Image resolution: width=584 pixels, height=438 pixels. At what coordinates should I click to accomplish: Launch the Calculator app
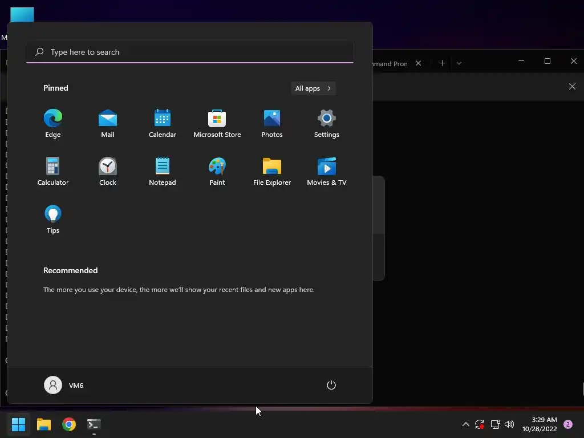coord(53,171)
